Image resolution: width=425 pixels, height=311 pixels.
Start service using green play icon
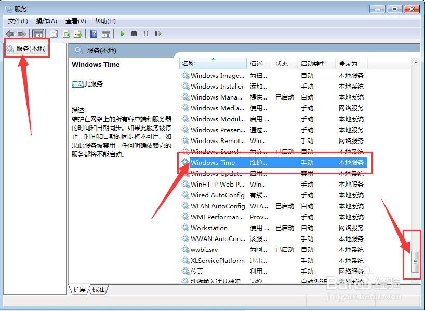[123, 34]
